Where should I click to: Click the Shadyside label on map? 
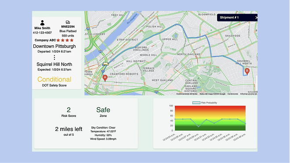click(x=233, y=36)
